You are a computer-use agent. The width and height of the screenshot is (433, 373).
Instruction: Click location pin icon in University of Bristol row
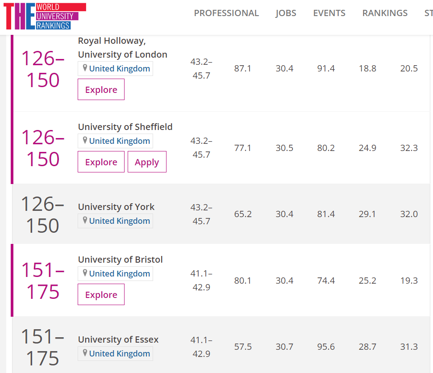tap(85, 273)
